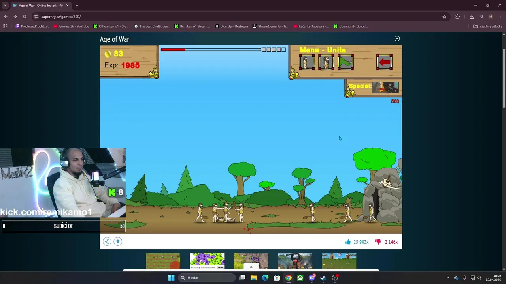The width and height of the screenshot is (506, 284).
Task: Expand the up-arrow panel handle at page bottom
Action: 251,267
